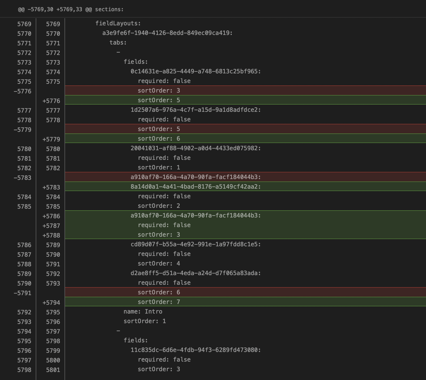This screenshot has height=380, width=426.
Task: Select field ID 'd2ae8ff5-d51a-4eda-a24d-d7f065a83ada:'
Action: (196, 273)
